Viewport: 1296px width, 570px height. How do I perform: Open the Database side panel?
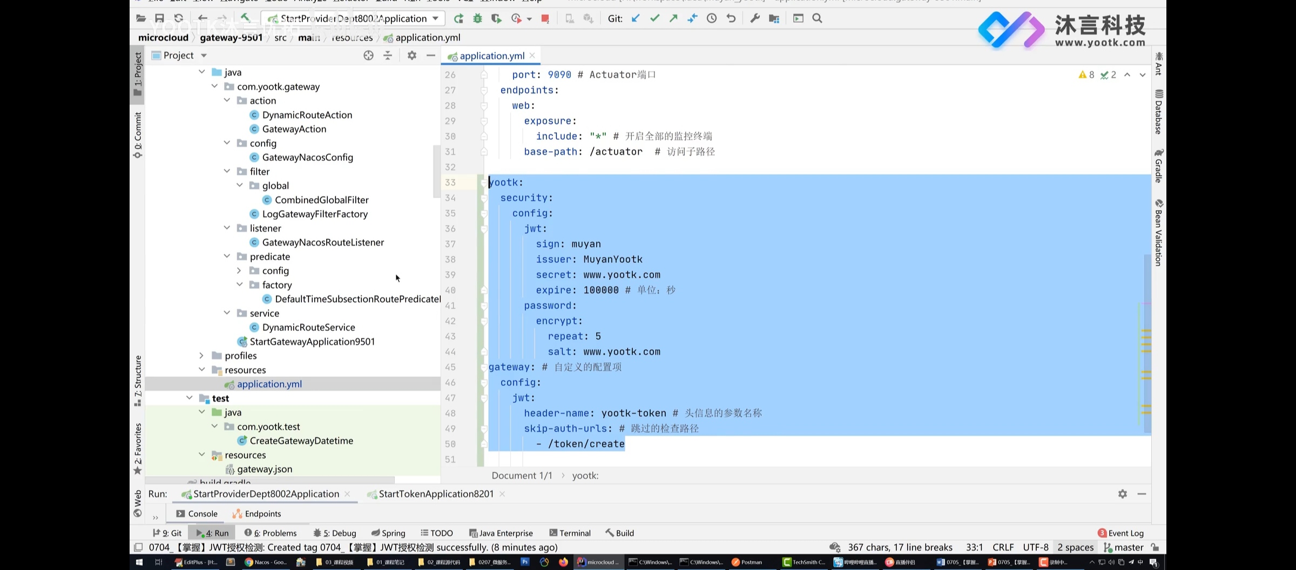1159,112
